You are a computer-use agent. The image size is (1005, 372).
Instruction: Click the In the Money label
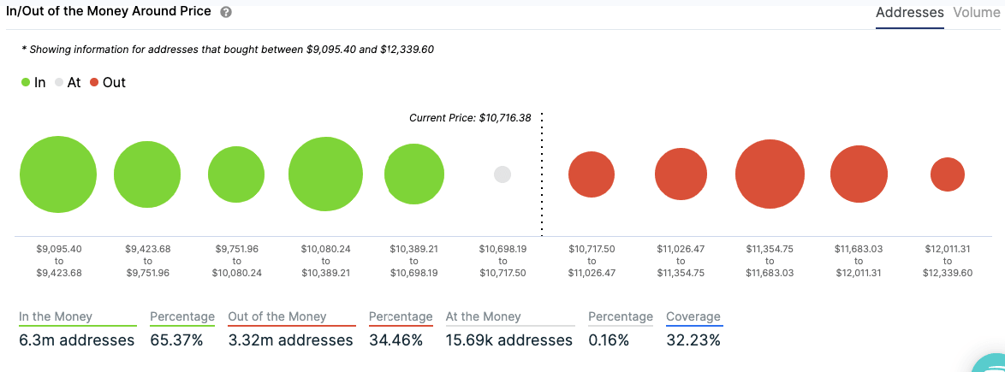pyautogui.click(x=56, y=316)
